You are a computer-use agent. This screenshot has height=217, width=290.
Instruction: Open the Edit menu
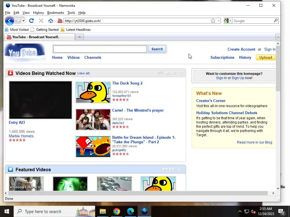[16, 13]
